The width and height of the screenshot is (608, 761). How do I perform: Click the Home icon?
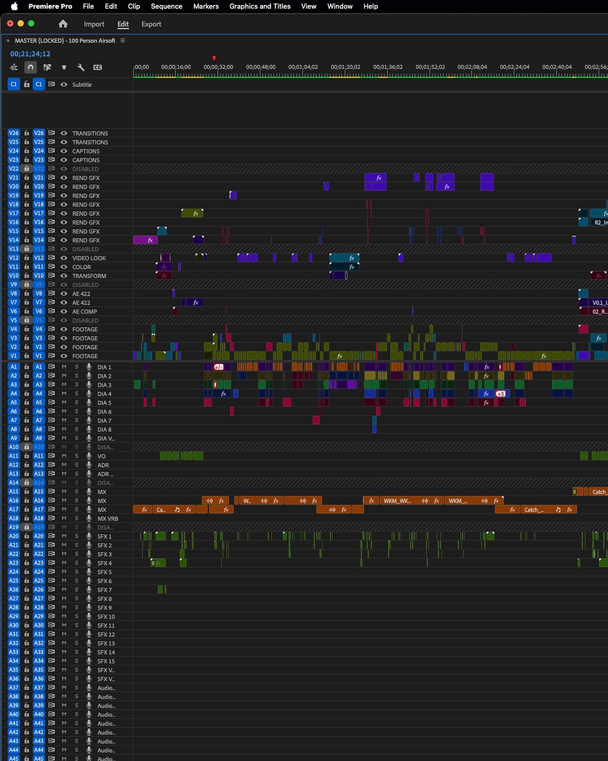(x=63, y=24)
